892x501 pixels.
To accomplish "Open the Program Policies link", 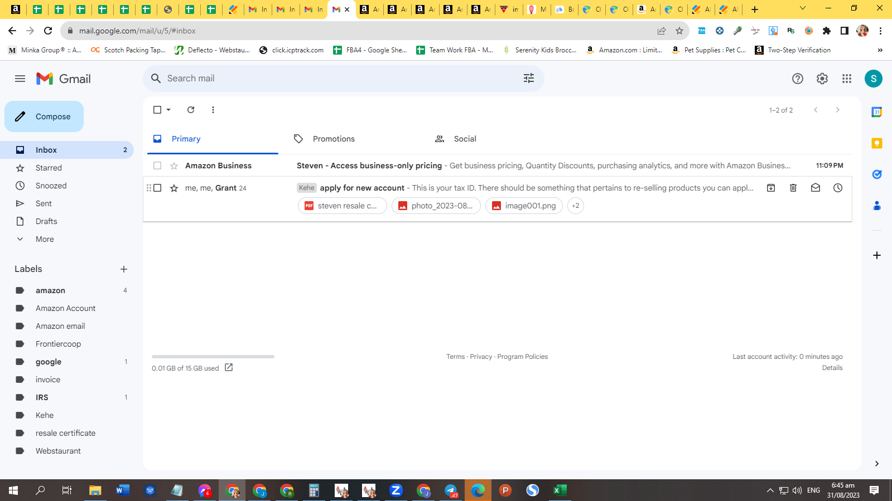I will click(522, 357).
